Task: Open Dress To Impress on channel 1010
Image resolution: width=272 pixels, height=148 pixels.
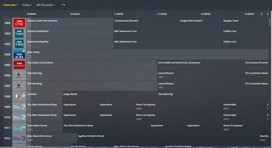Action: tap(179, 117)
